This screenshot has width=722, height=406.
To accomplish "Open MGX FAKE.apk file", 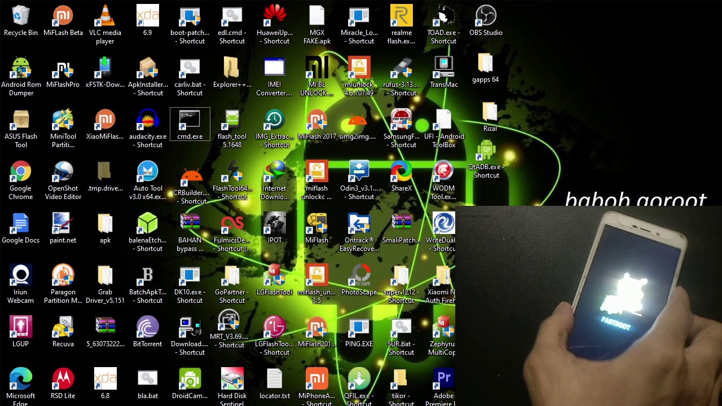I will [x=316, y=16].
